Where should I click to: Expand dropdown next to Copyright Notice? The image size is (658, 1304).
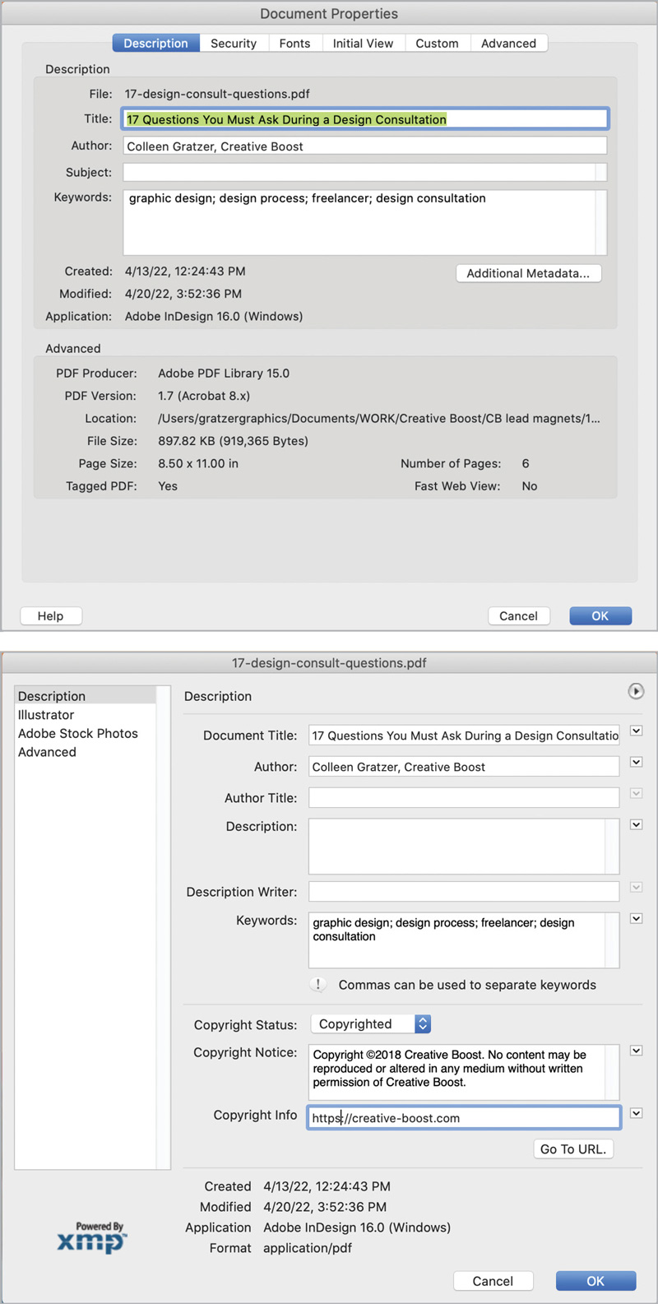[636, 1051]
